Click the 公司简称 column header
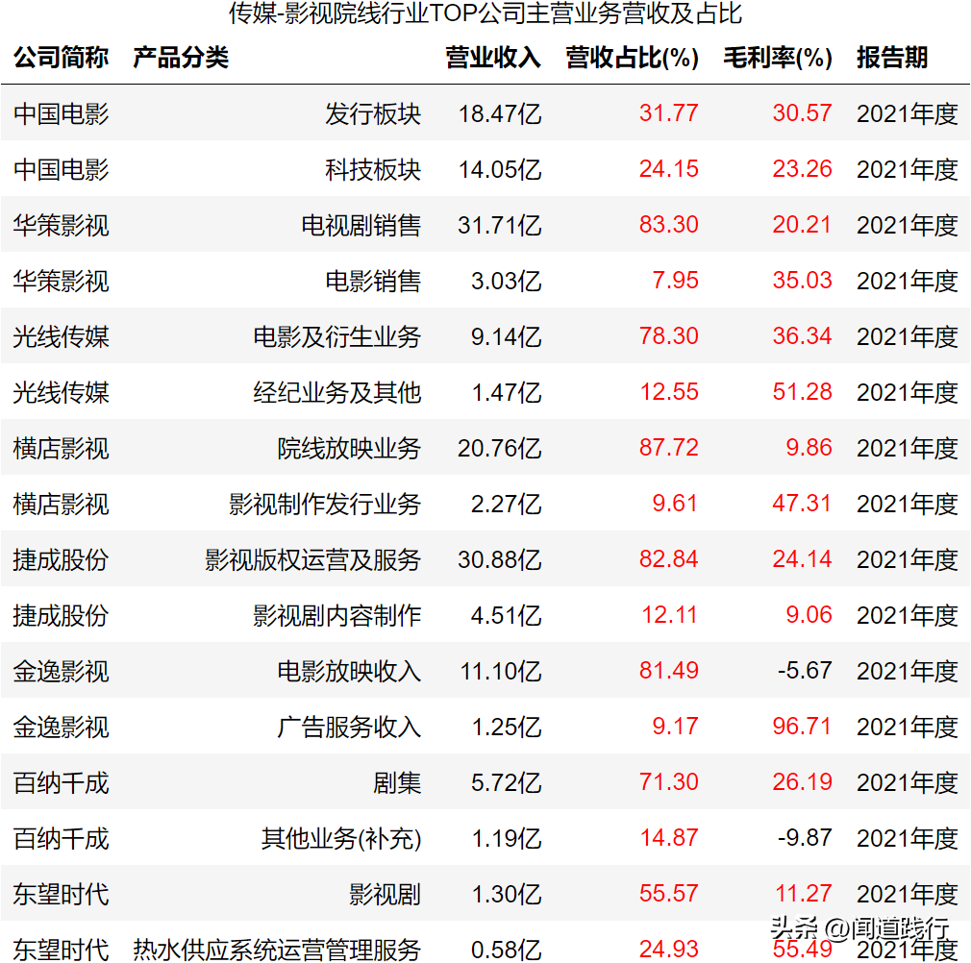 point(61,58)
